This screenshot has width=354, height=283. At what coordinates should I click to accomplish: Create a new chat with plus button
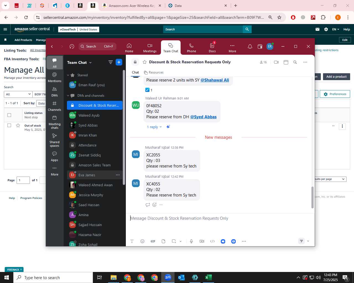[x=119, y=62]
